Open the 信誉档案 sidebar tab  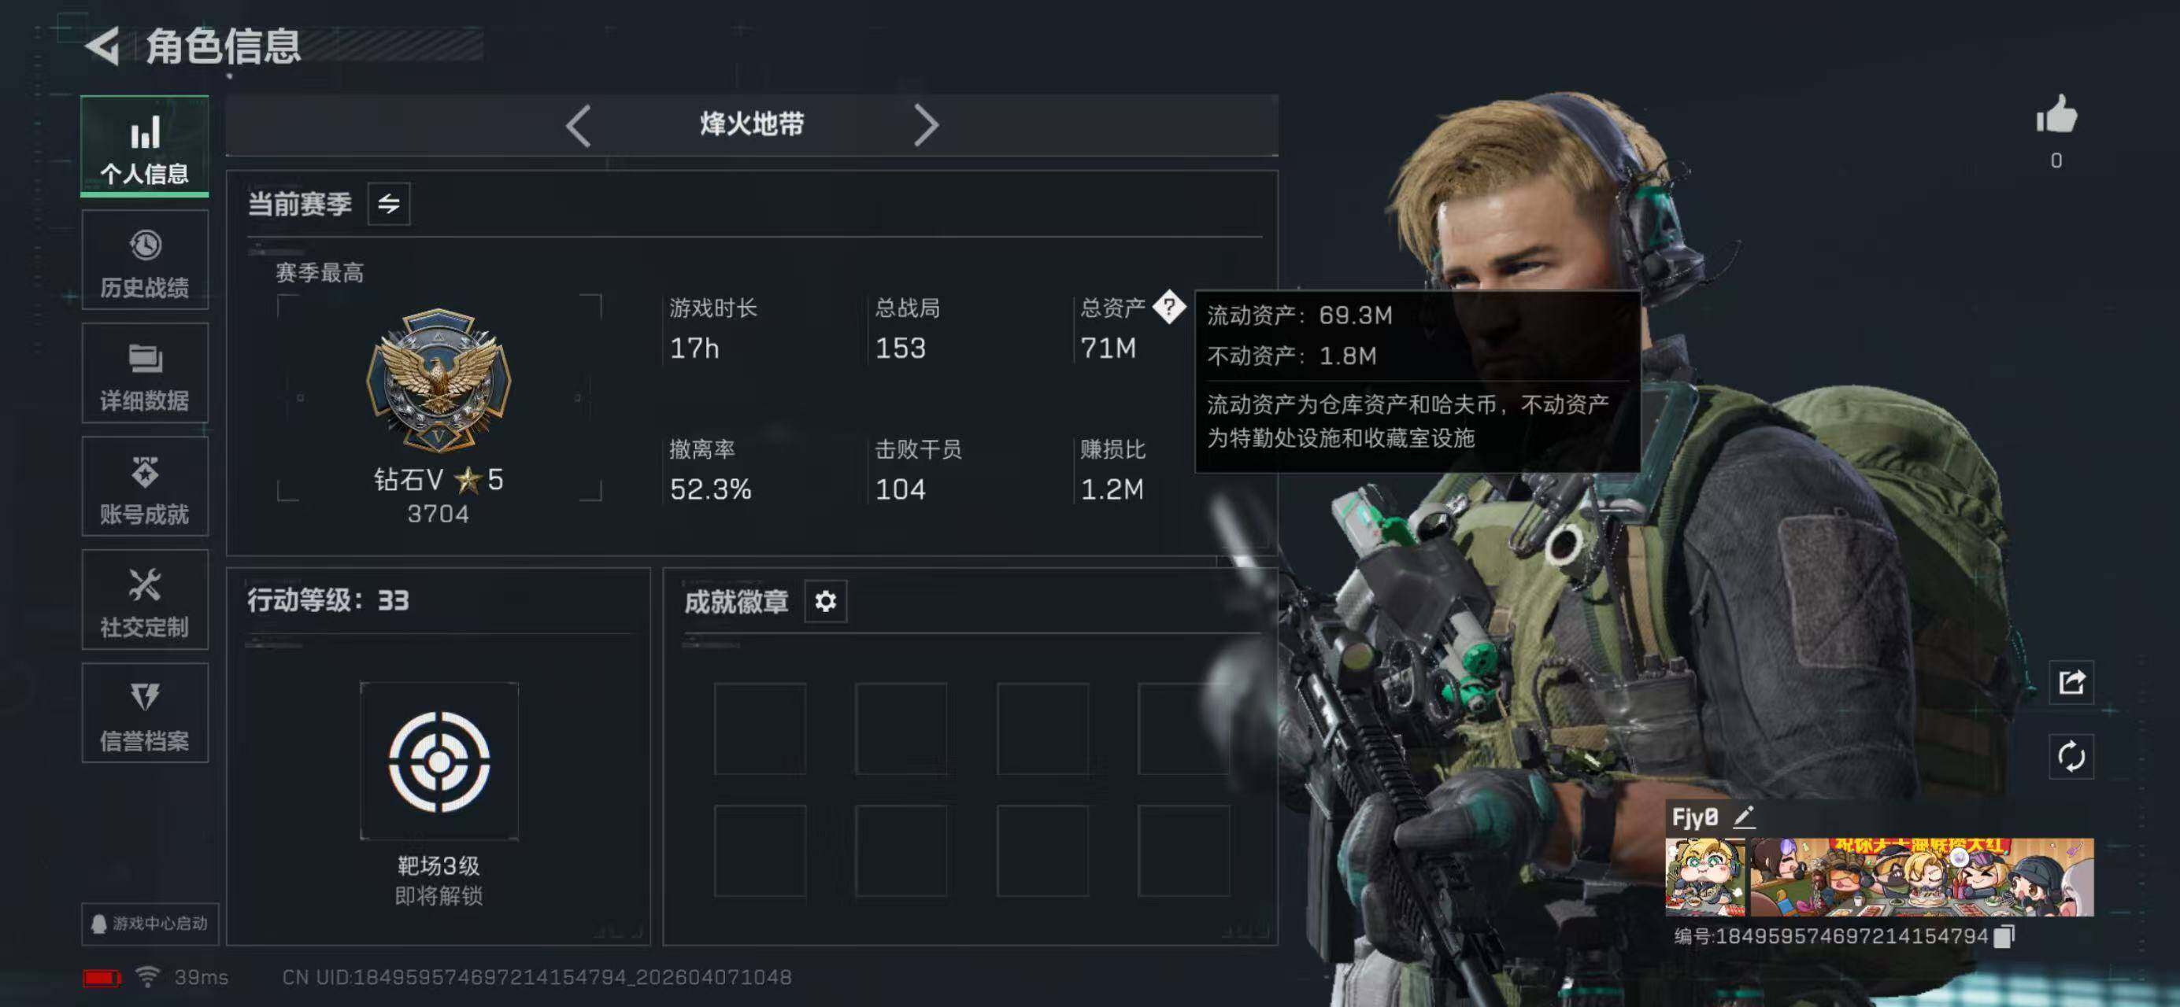[x=145, y=713]
